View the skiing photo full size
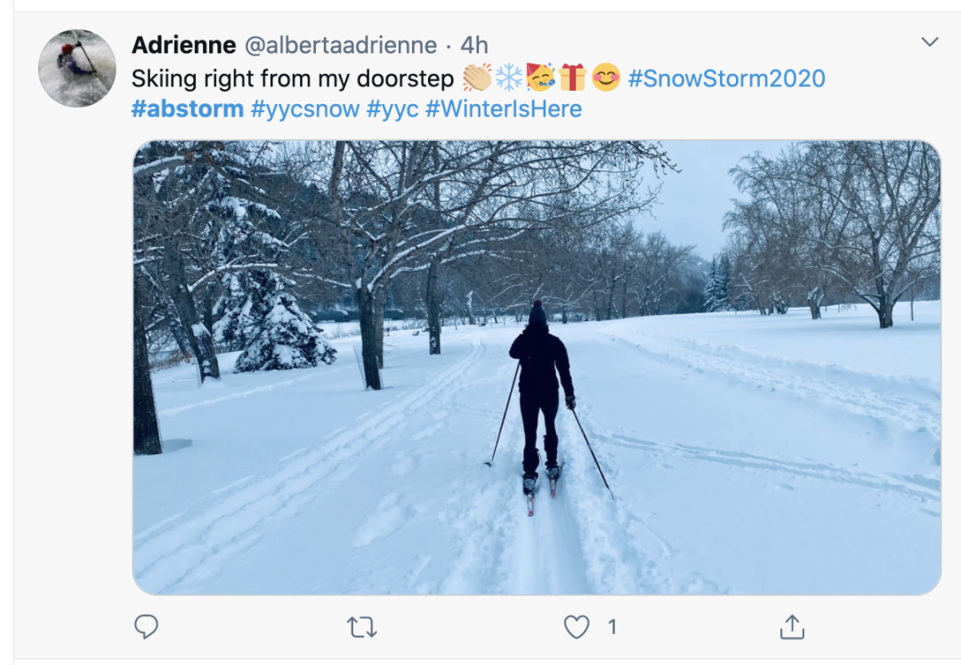The width and height of the screenshot is (961, 665). pos(537,367)
